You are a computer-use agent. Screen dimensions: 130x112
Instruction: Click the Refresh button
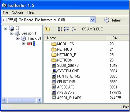click(x=113, y=20)
